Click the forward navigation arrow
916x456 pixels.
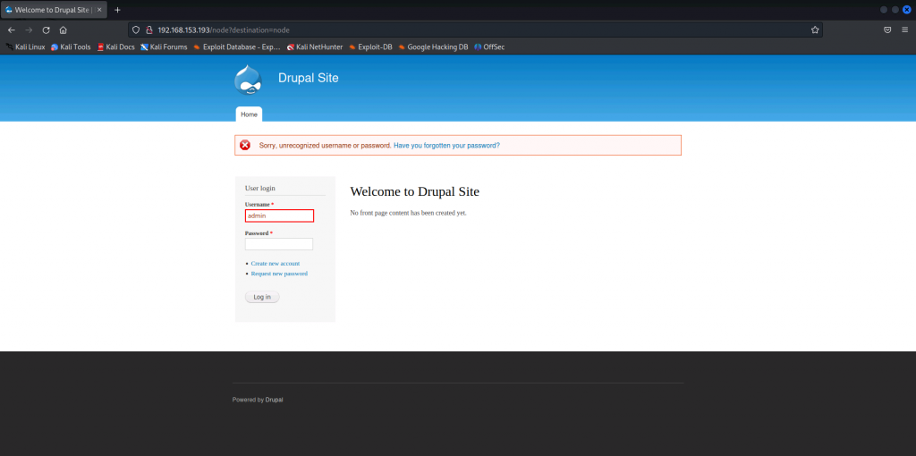29,30
